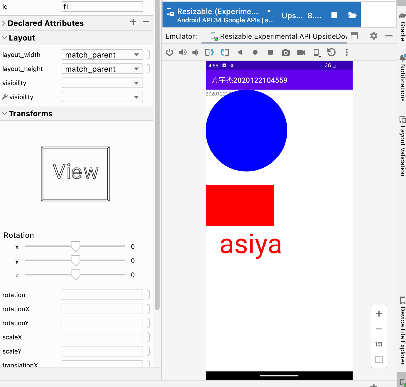Tap the emulator Back triangle button
The height and width of the screenshot is (387, 406).
(240, 52)
